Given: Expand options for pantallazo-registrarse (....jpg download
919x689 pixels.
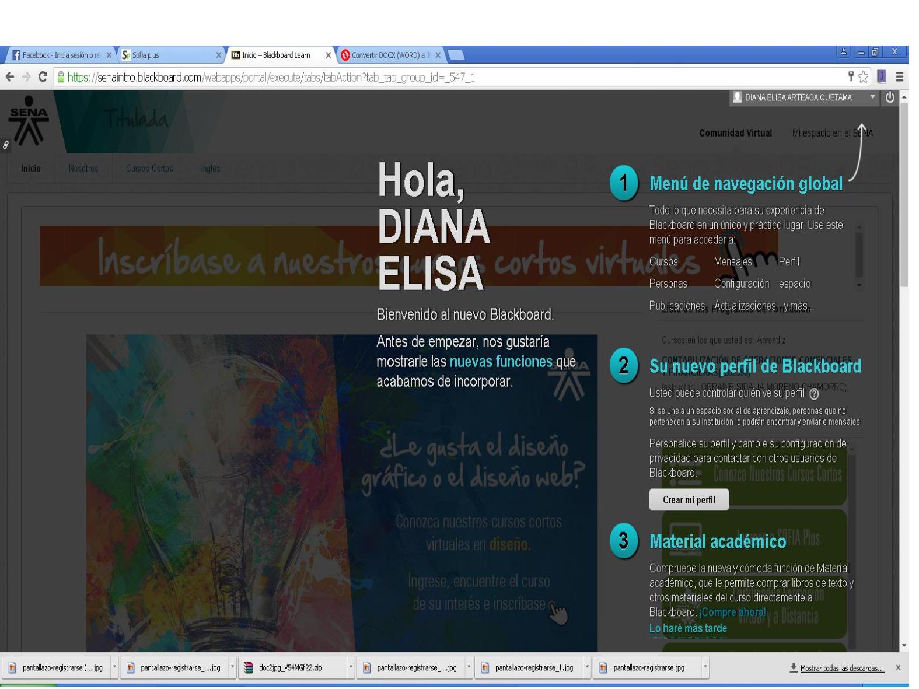Looking at the screenshot, I should point(114,667).
